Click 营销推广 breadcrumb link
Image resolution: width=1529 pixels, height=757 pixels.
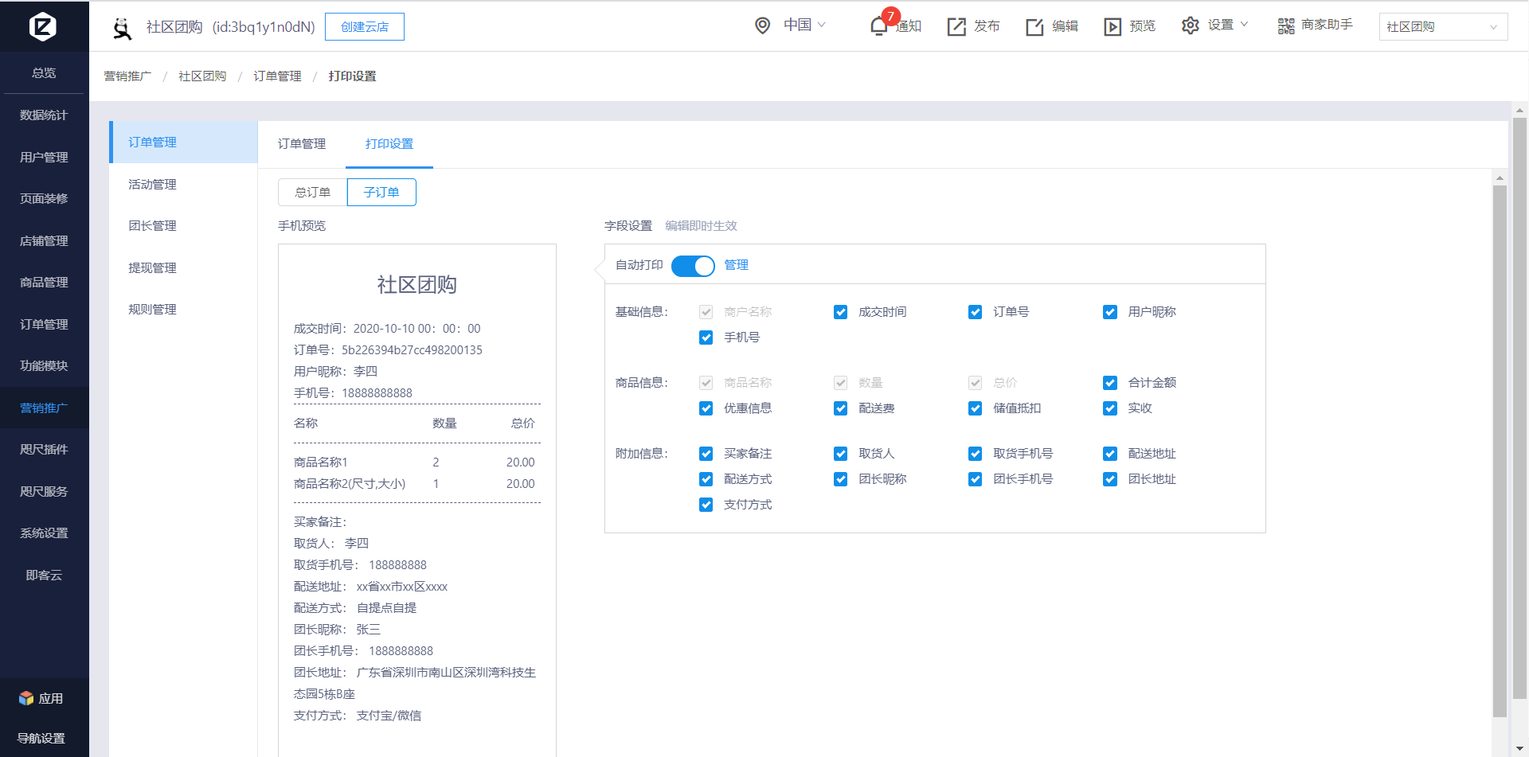(x=127, y=76)
